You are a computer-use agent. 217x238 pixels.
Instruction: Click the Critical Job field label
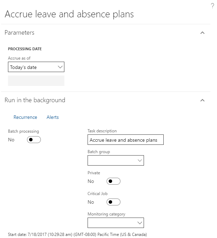click(x=98, y=194)
